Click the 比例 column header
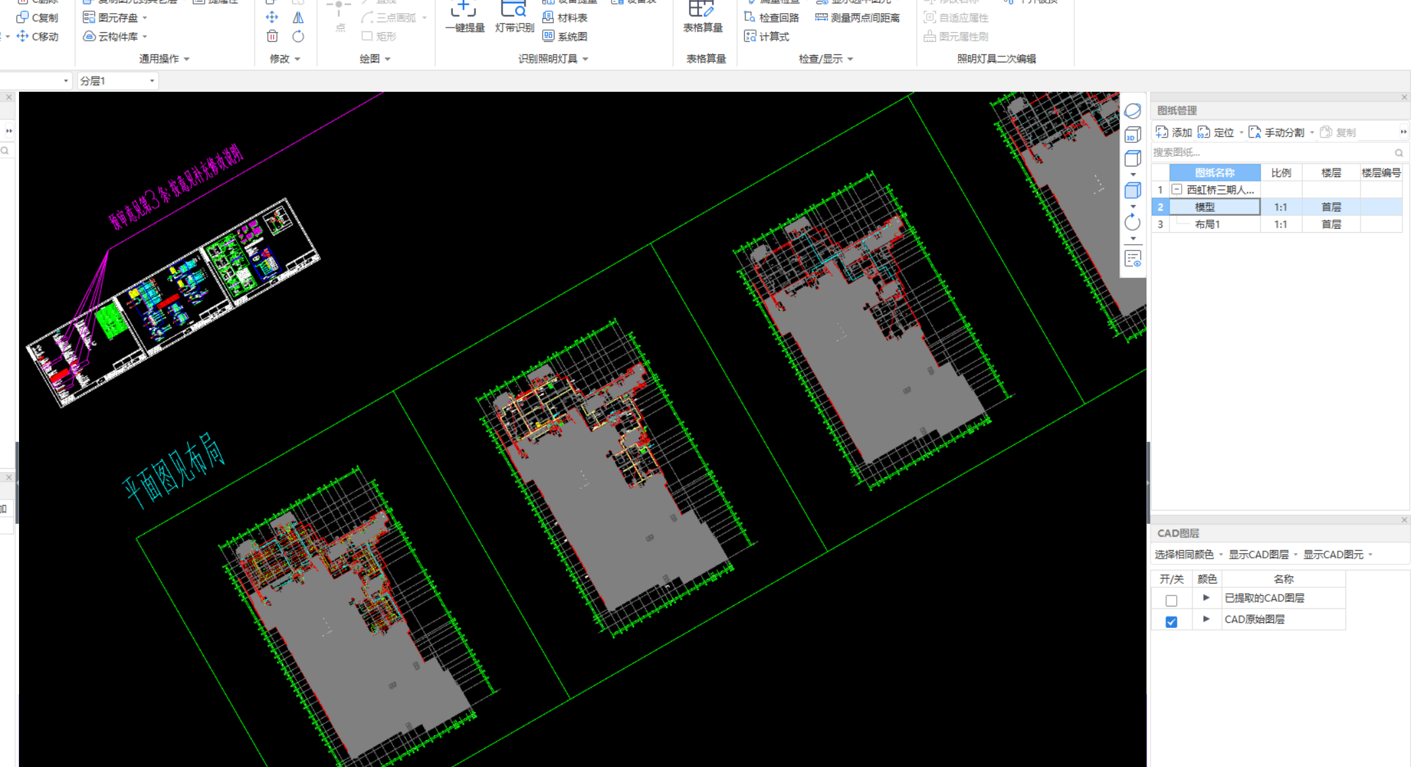The width and height of the screenshot is (1411, 767). (1281, 172)
